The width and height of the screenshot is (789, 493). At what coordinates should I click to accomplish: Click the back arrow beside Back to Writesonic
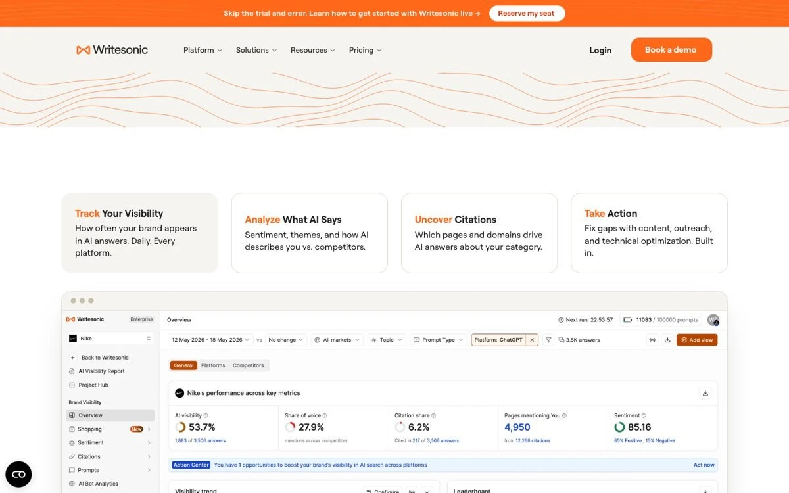72,358
